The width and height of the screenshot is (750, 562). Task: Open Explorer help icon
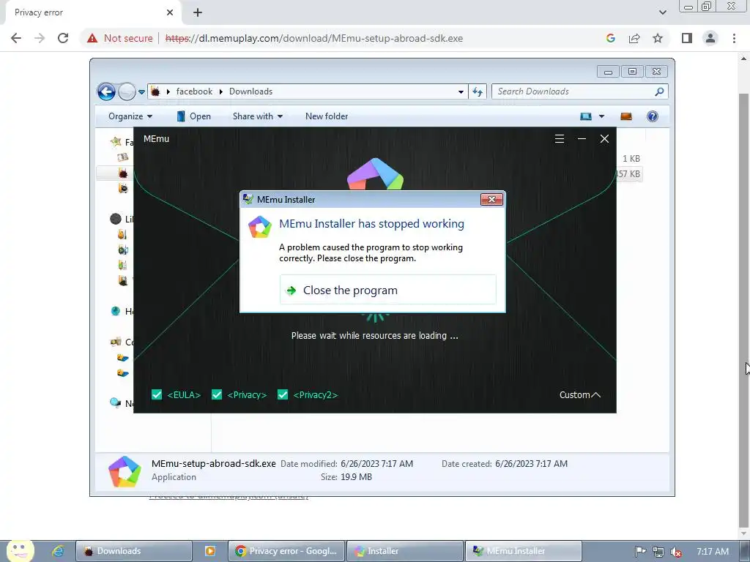coord(653,116)
